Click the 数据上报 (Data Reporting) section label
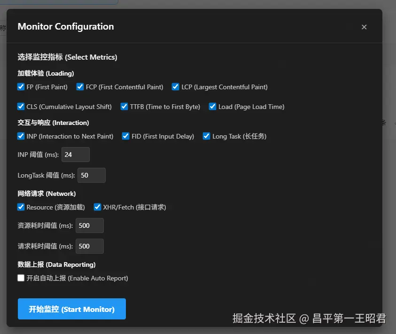The image size is (396, 334). pyautogui.click(x=56, y=264)
